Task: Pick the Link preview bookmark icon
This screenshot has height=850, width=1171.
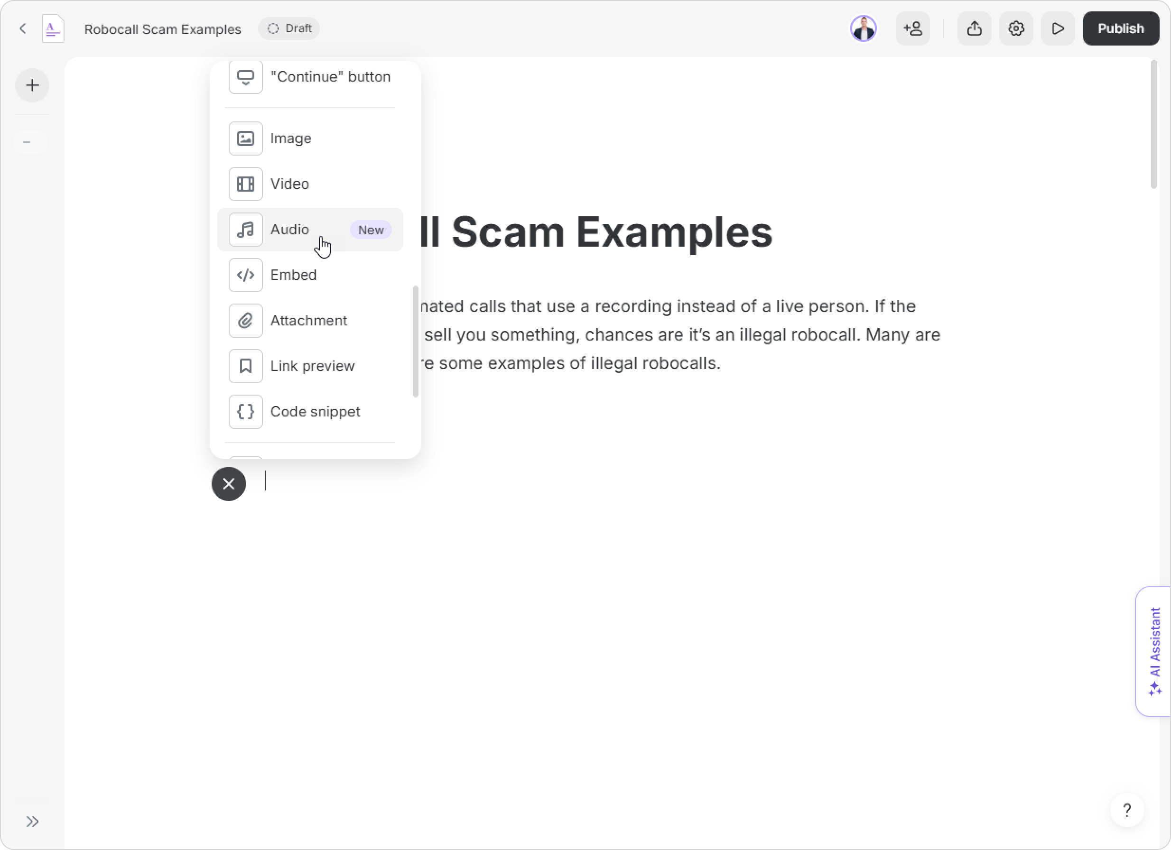Action: pos(246,366)
